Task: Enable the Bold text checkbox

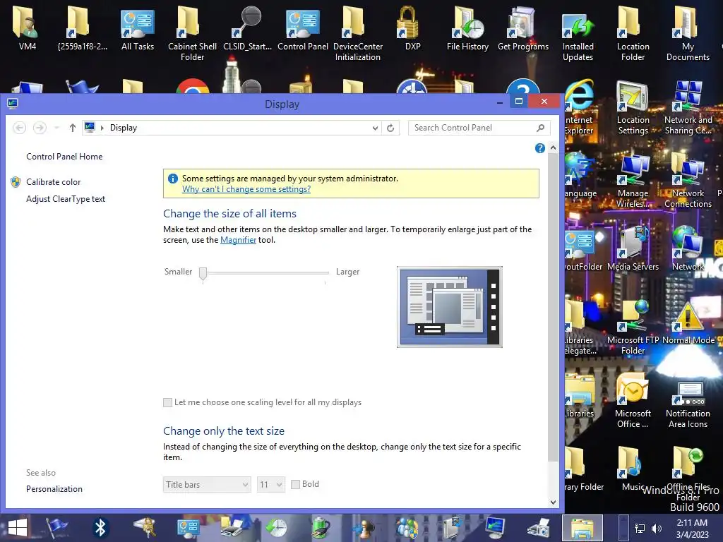Action: click(x=296, y=484)
